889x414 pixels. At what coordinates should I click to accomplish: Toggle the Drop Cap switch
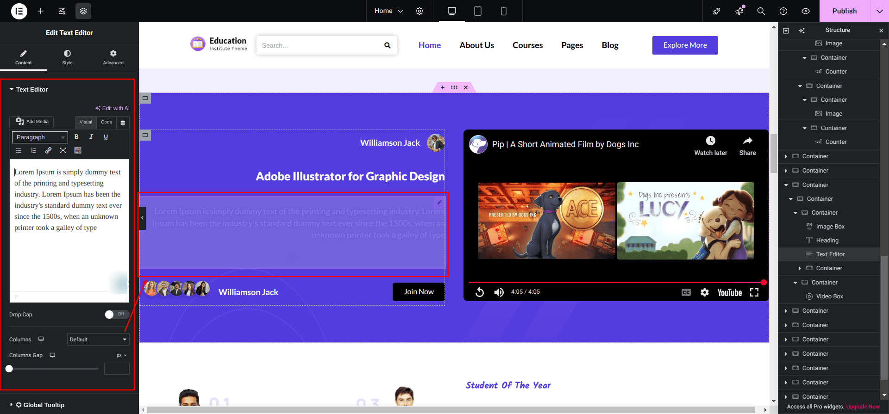(116, 315)
